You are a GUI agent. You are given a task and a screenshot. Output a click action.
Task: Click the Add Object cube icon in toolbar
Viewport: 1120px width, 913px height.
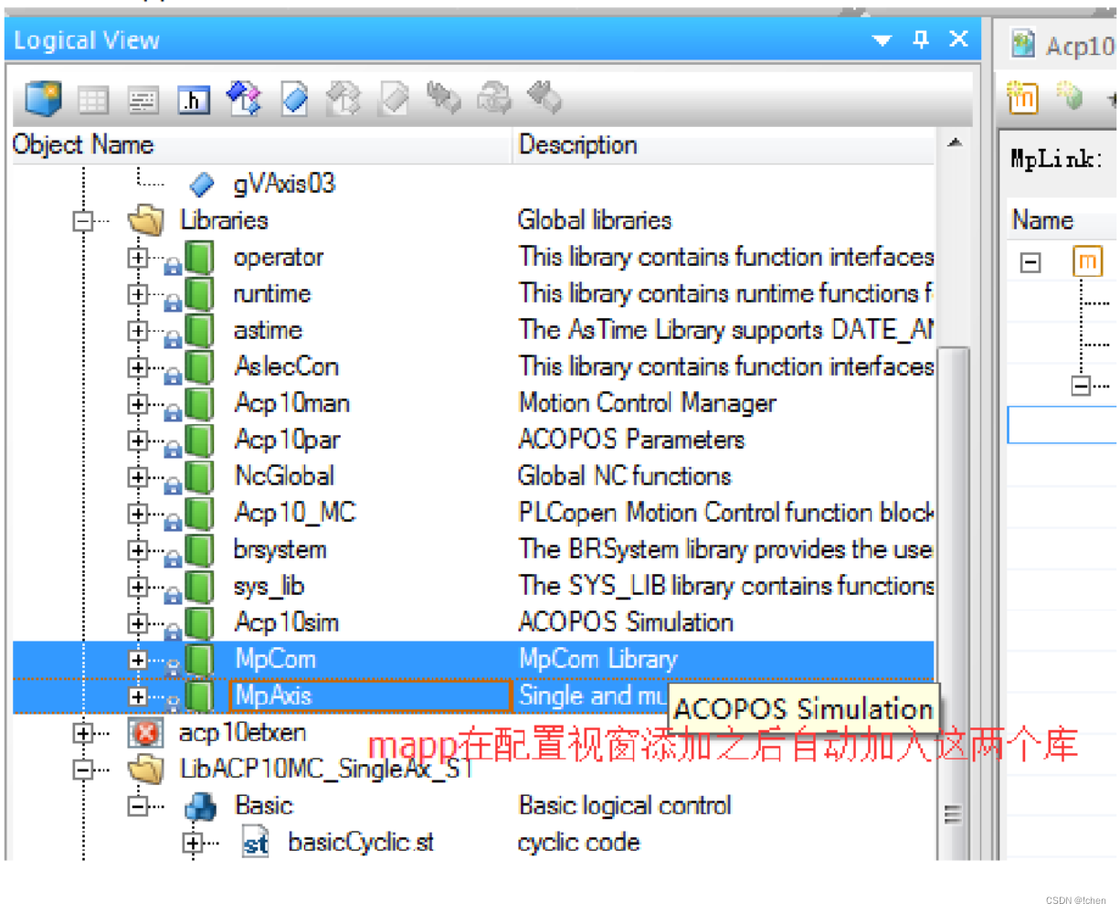click(43, 99)
